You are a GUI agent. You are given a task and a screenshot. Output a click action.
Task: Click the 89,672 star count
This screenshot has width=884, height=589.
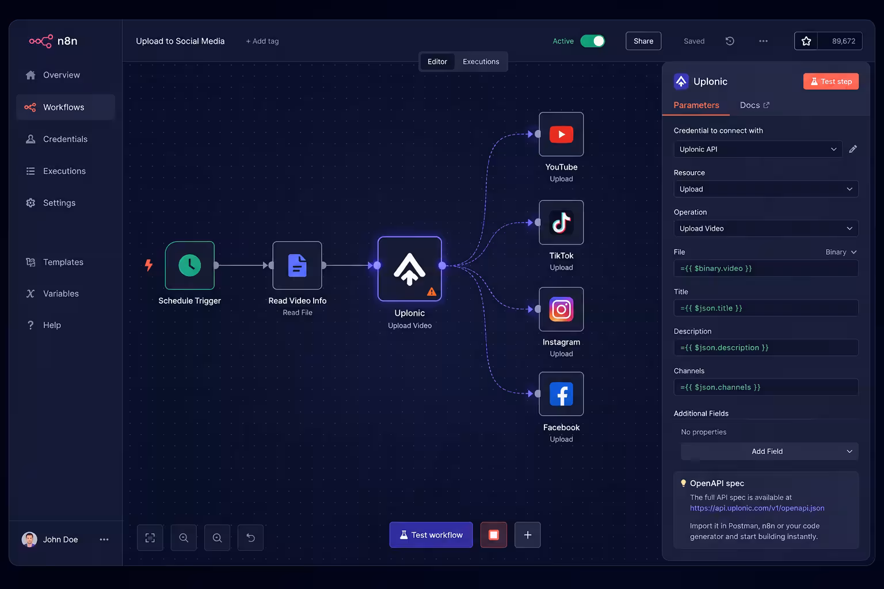(844, 41)
